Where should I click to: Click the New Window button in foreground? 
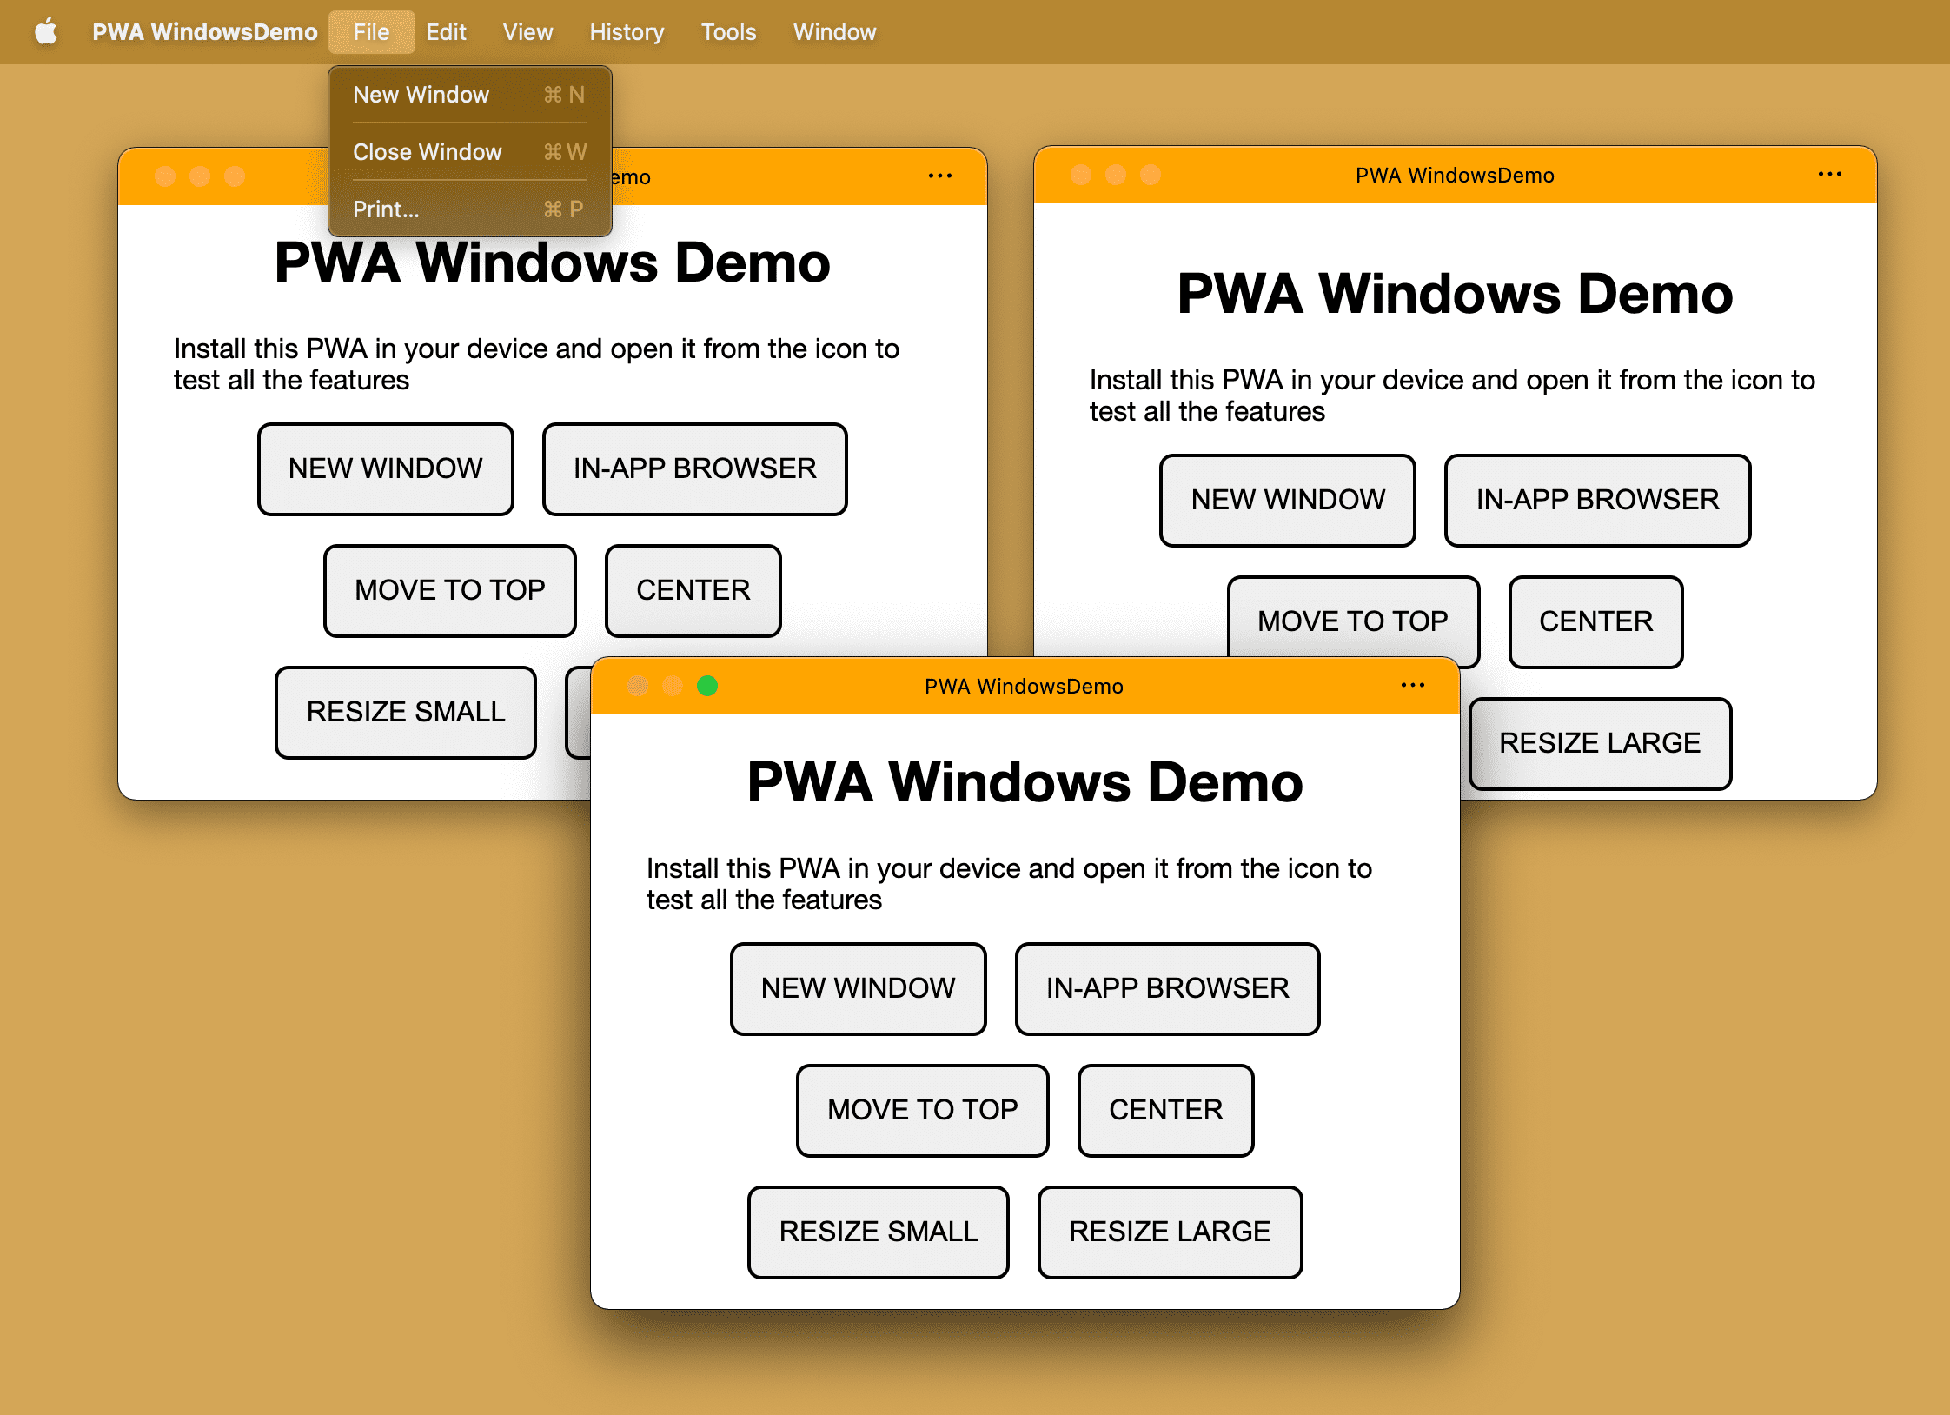coord(859,987)
